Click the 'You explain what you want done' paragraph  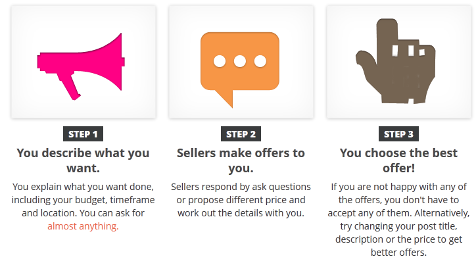tap(83, 206)
